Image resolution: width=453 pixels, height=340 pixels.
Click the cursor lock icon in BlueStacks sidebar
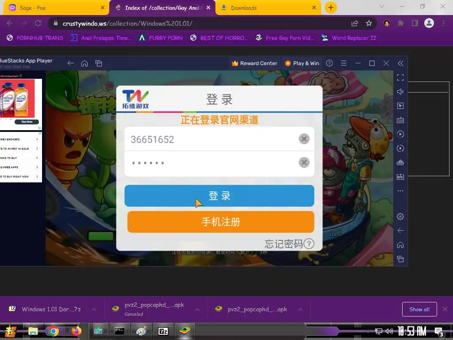point(400,106)
